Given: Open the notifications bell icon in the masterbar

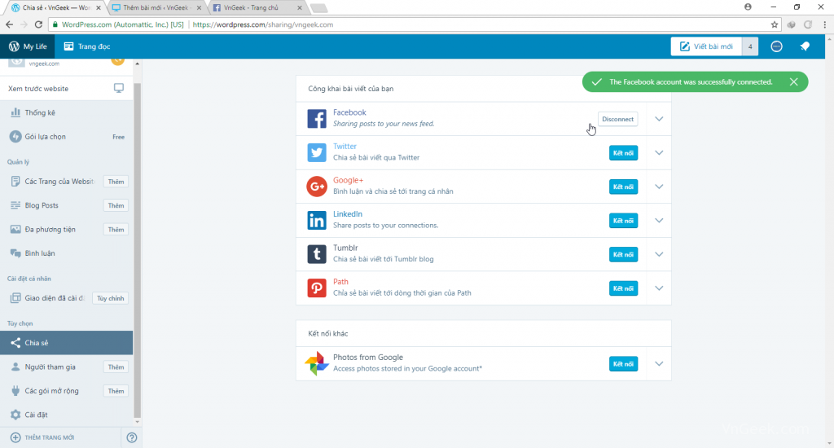Looking at the screenshot, I should point(805,46).
